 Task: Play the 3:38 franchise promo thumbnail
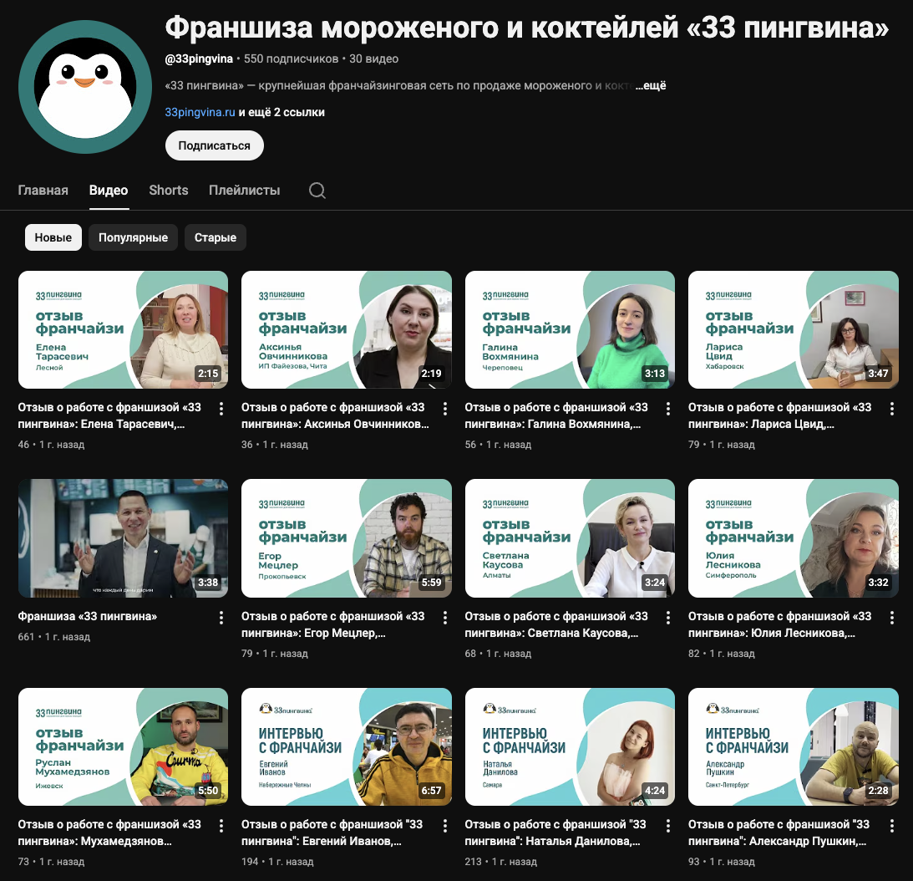[x=123, y=538]
